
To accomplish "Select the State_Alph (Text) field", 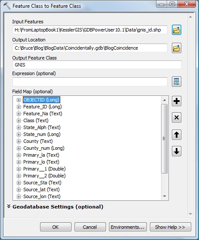I will 42,127.
